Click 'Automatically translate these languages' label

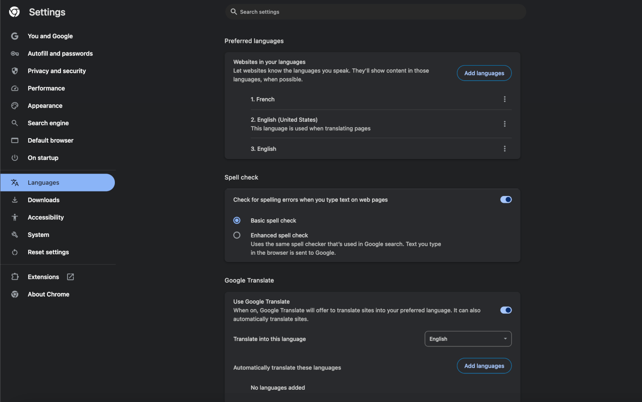pos(287,368)
